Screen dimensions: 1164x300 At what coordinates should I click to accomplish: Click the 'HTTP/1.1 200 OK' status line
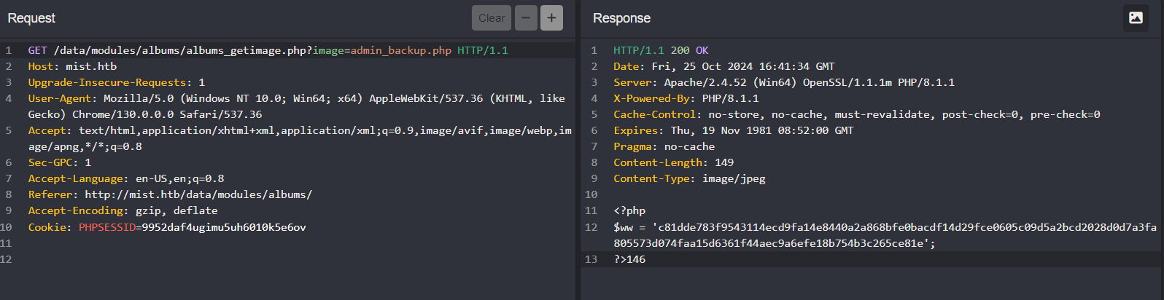click(x=661, y=50)
